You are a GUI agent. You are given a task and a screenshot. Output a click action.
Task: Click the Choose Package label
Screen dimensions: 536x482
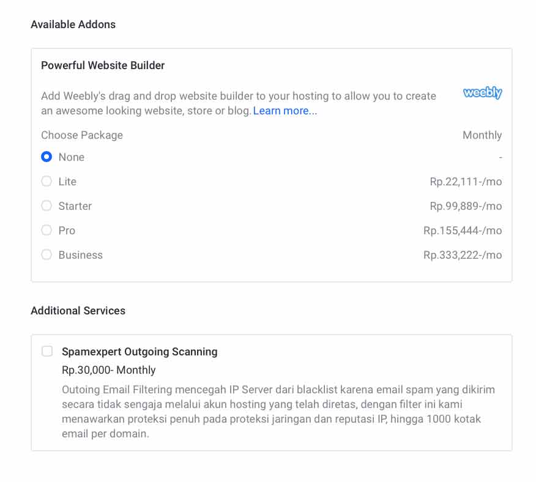[82, 135]
